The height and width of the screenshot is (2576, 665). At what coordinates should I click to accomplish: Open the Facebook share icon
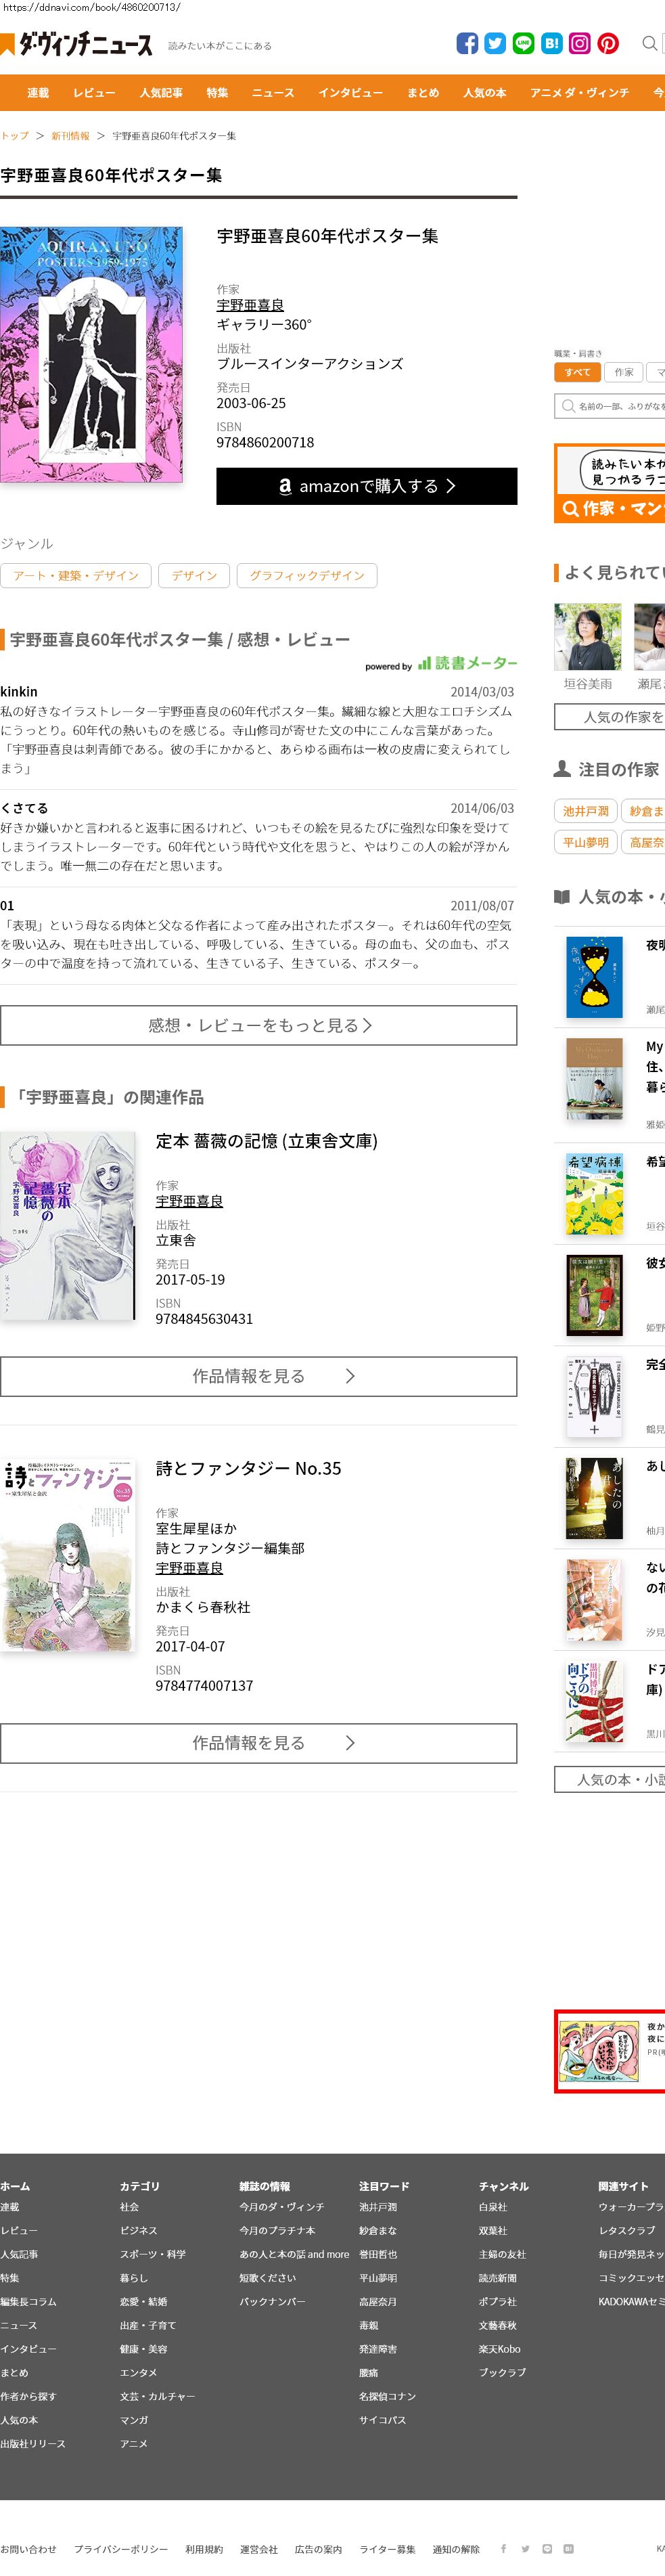(x=467, y=43)
